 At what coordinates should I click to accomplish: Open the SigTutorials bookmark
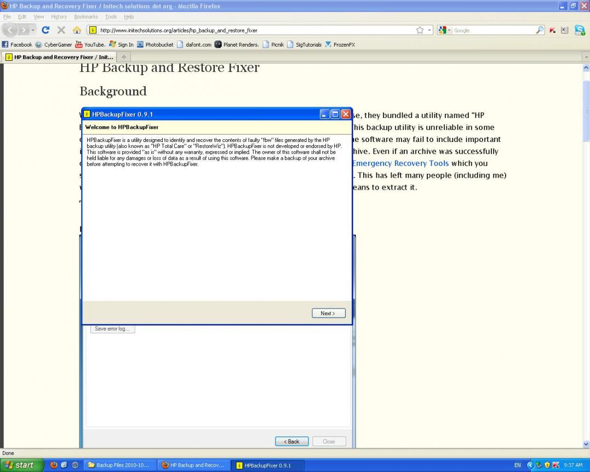pos(305,44)
